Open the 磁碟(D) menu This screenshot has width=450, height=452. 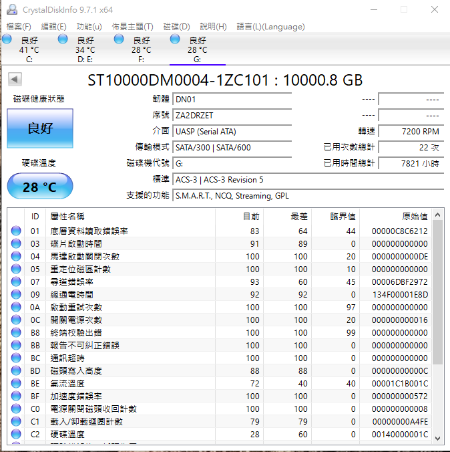[x=176, y=27]
